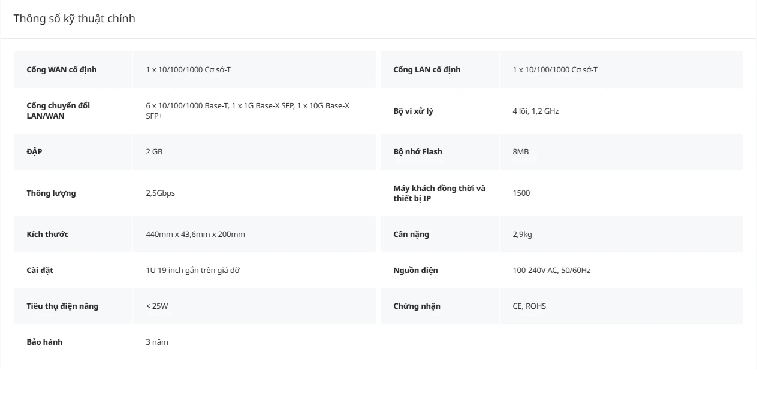
Task: Select the 'ĐẬP' row label
Action: coord(34,151)
